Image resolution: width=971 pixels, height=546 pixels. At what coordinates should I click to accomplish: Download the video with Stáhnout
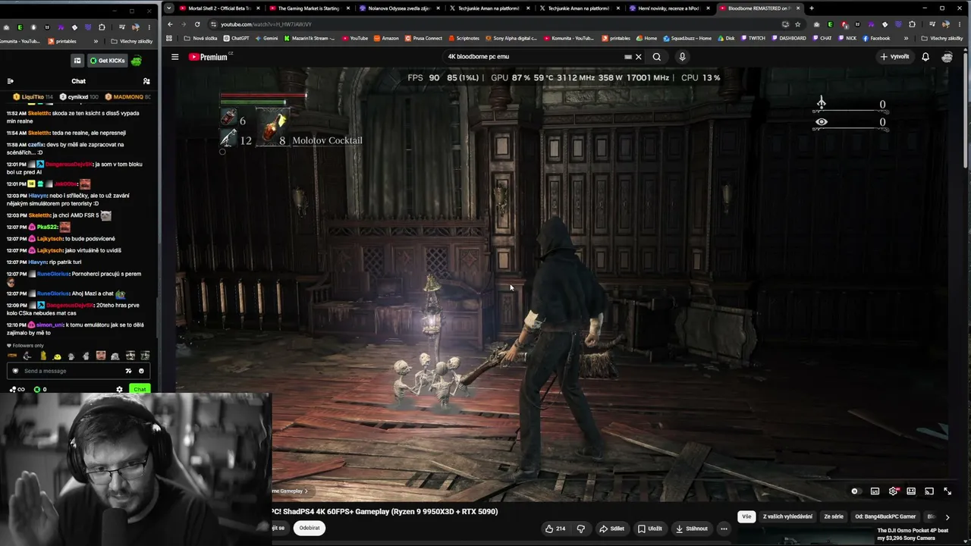coord(692,529)
